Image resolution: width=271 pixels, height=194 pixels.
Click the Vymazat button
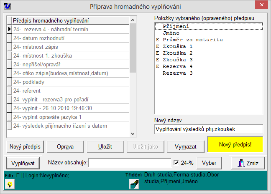[x=185, y=147]
